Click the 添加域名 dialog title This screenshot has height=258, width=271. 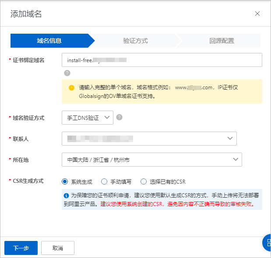tap(26, 14)
